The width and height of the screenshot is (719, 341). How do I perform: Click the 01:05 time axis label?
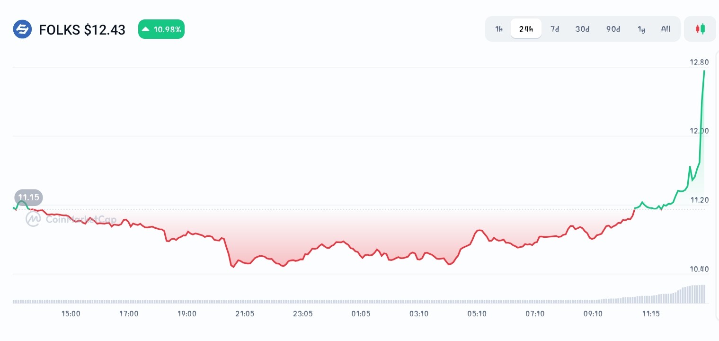[x=361, y=314]
